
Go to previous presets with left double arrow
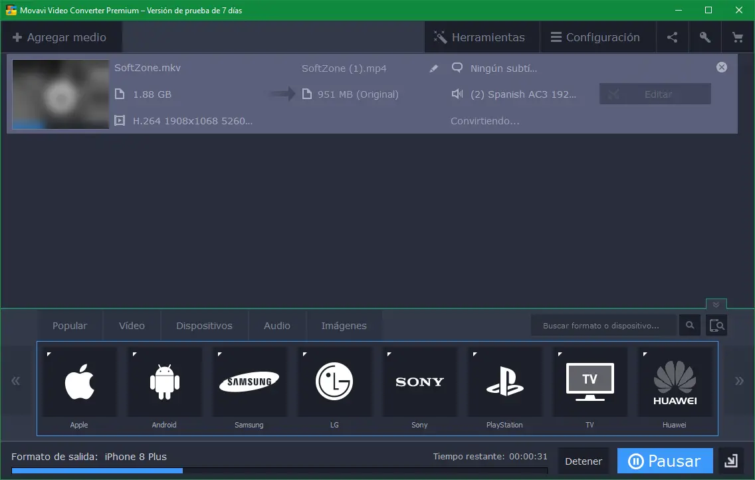[16, 382]
